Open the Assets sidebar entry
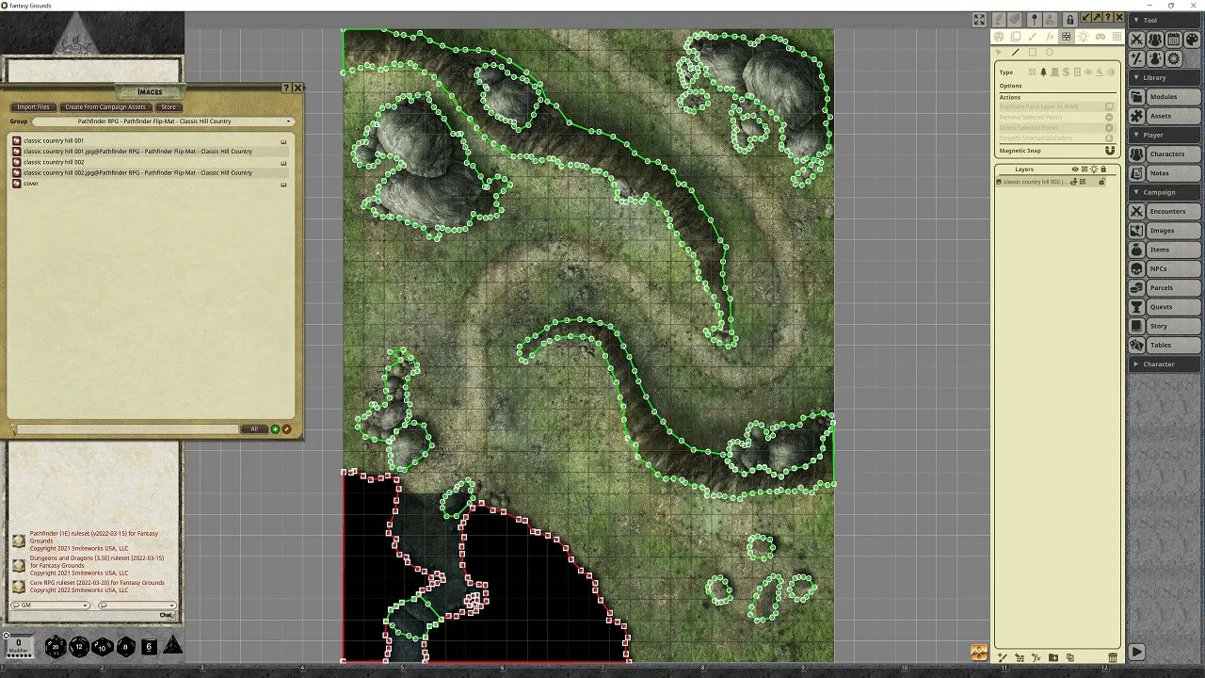Viewport: 1205px width, 678px height. pyautogui.click(x=1165, y=116)
